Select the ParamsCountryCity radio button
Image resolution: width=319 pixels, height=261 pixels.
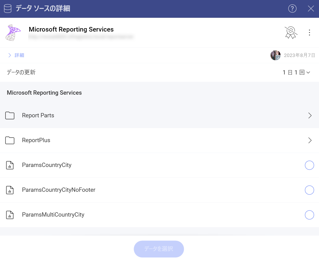[309, 165]
